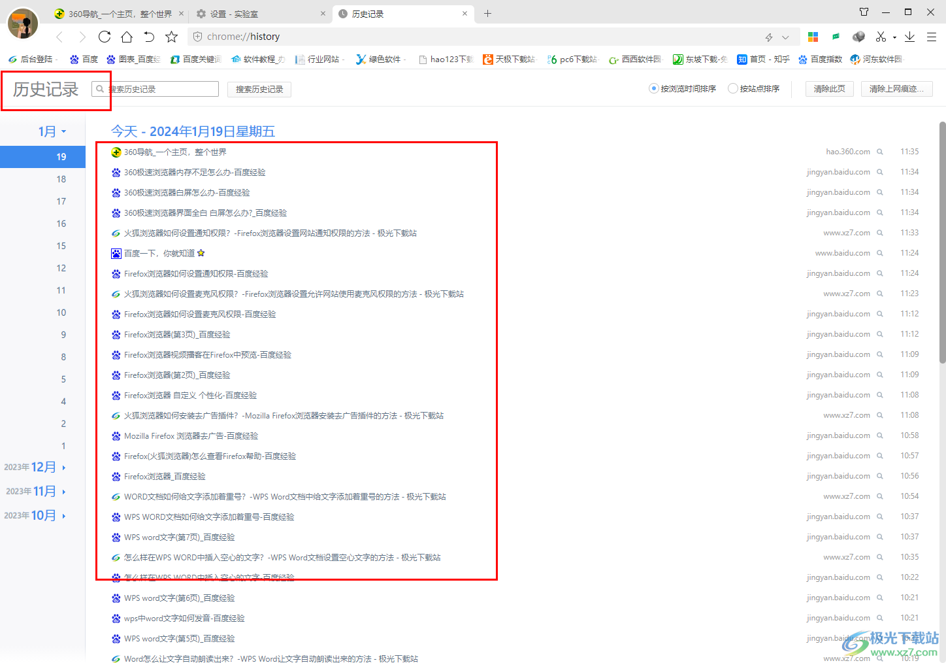Screen dimensions: 946x663
Task: Expand the 2023年12月 history section
Action: click(35, 467)
